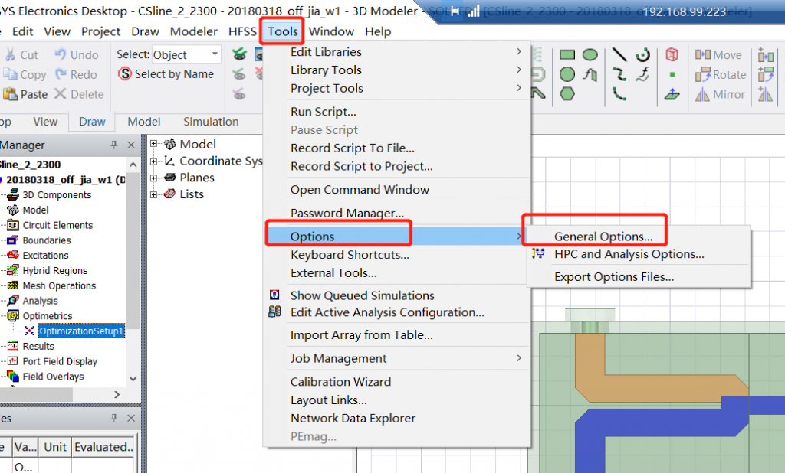
Task: Expand the Coordinate Systems tree node
Action: tap(154, 161)
